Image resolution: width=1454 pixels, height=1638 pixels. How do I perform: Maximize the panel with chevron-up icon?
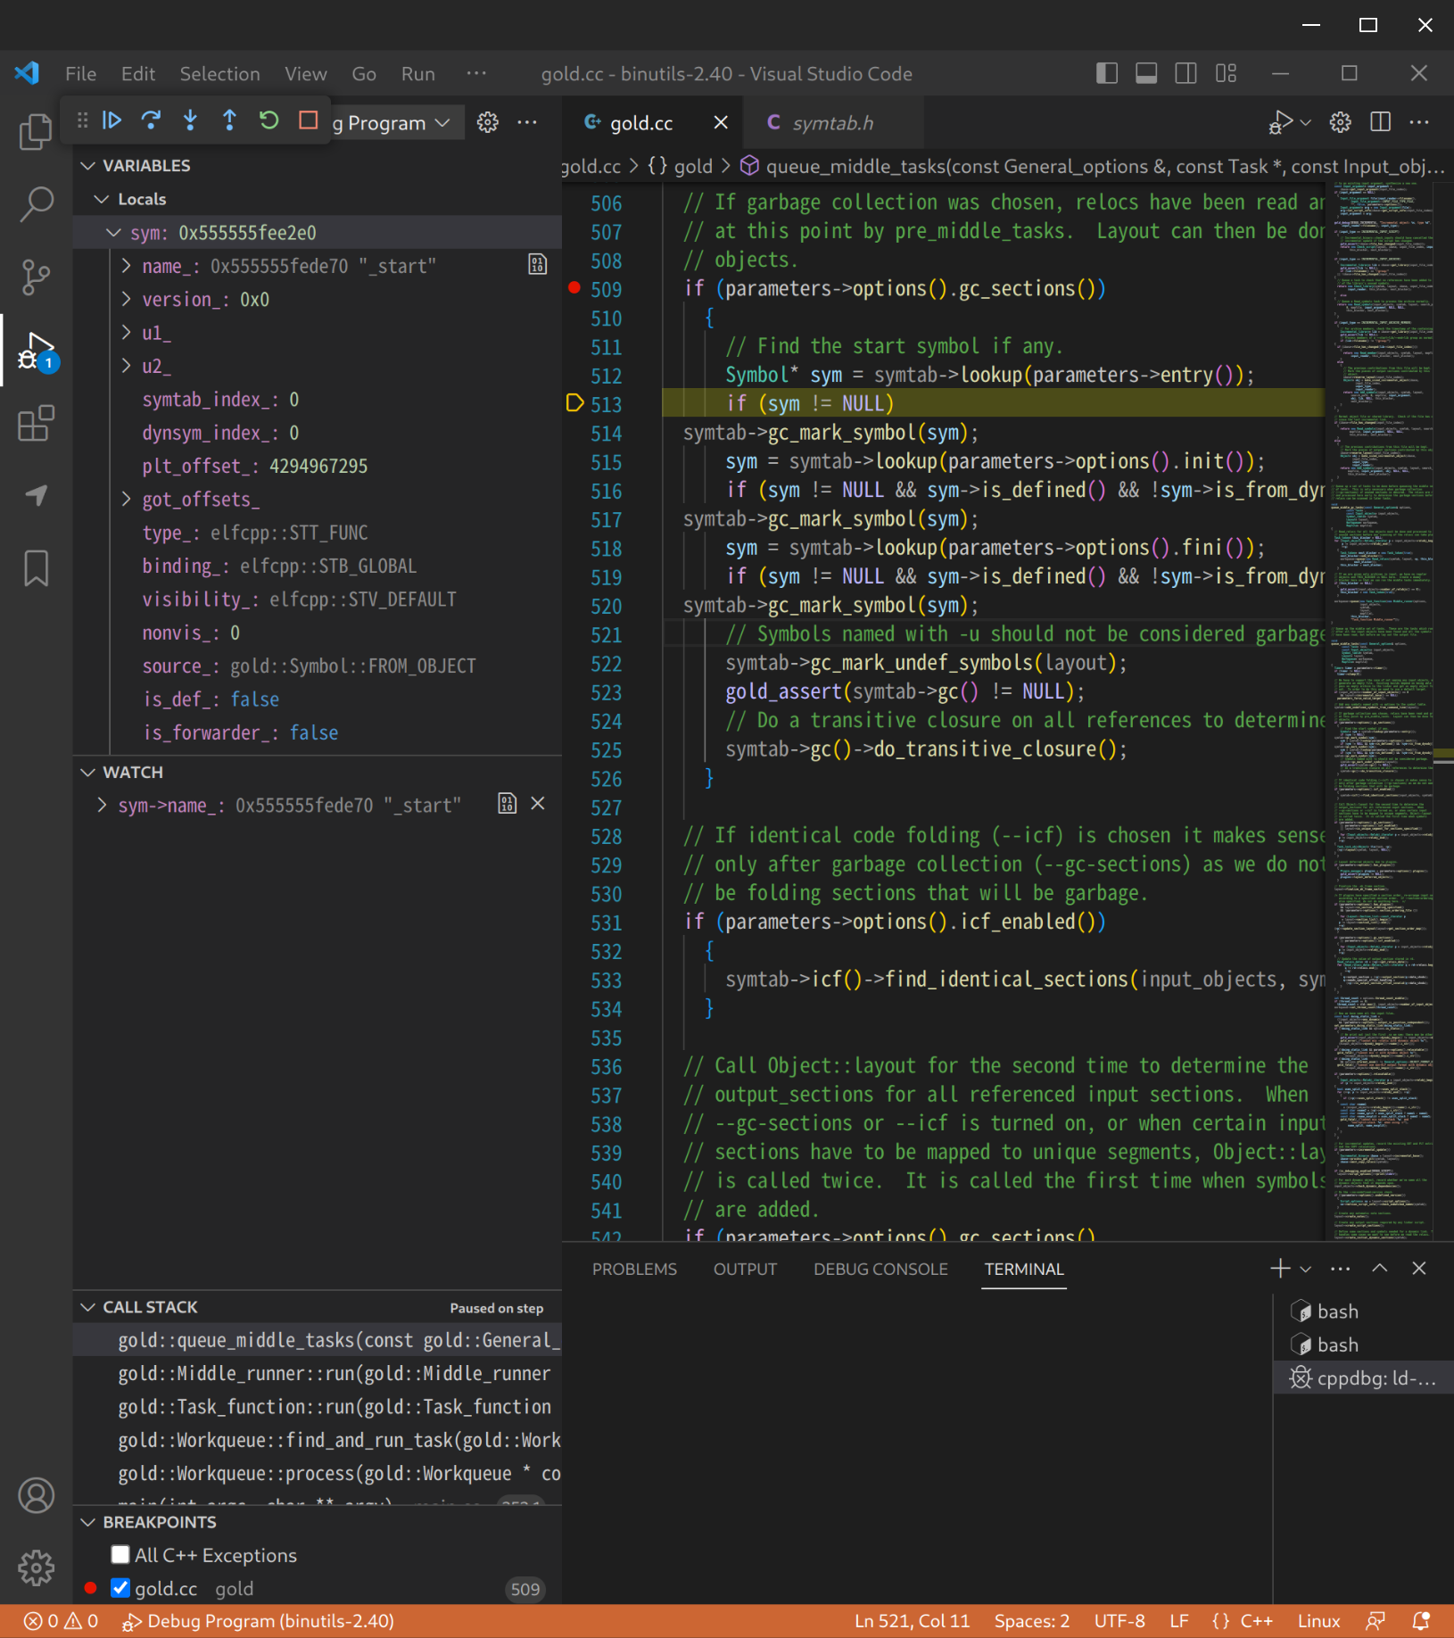click(1379, 1269)
